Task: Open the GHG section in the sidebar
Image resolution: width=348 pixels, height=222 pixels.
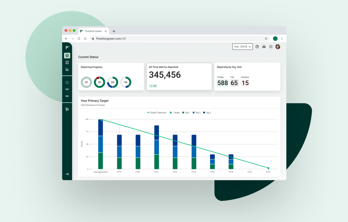Action: coord(67,96)
